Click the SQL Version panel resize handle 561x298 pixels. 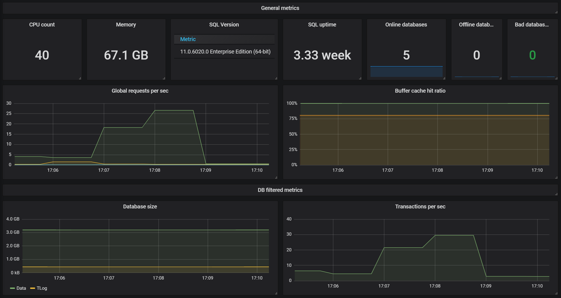[x=276, y=78]
